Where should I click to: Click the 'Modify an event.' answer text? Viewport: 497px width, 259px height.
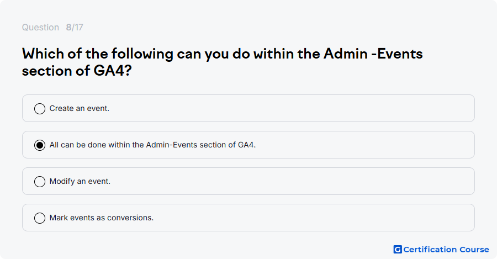tap(80, 181)
